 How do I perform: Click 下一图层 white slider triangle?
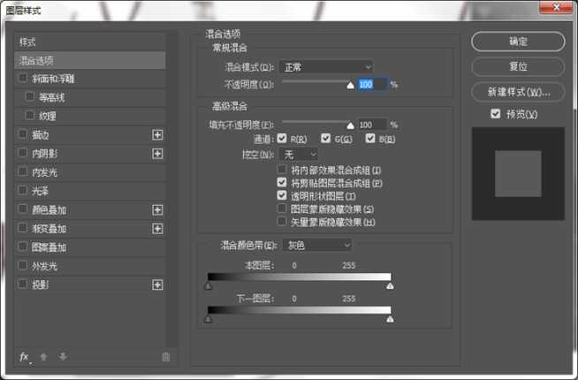[390, 320]
